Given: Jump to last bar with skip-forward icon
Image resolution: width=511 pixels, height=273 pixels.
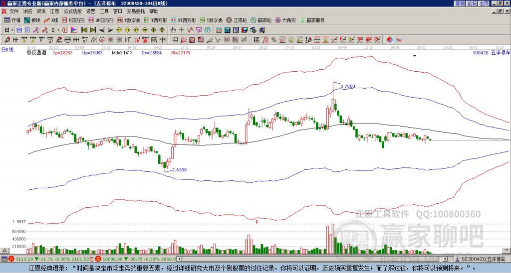Looking at the screenshot, I should 93,30.
